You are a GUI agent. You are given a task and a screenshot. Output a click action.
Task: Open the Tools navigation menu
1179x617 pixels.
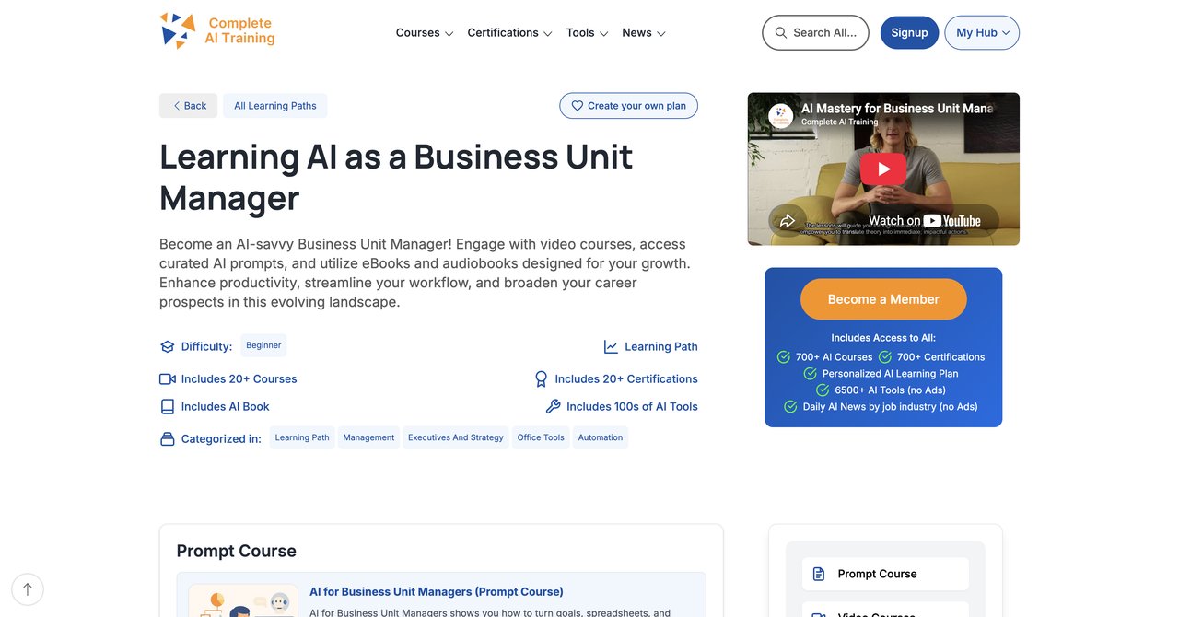[587, 32]
